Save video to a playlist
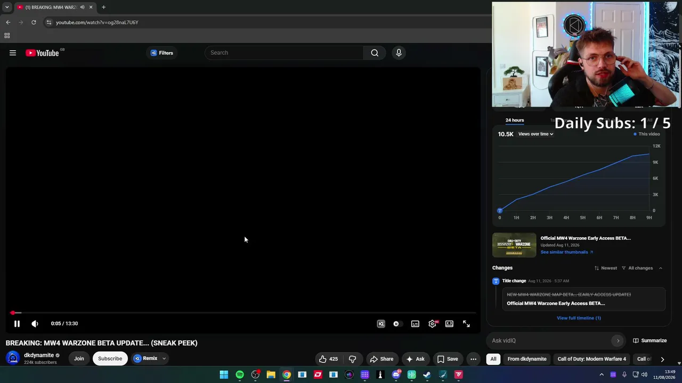 coord(448,359)
